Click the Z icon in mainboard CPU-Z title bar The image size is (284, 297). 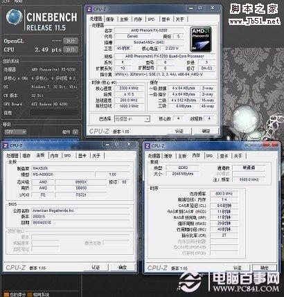(6, 145)
